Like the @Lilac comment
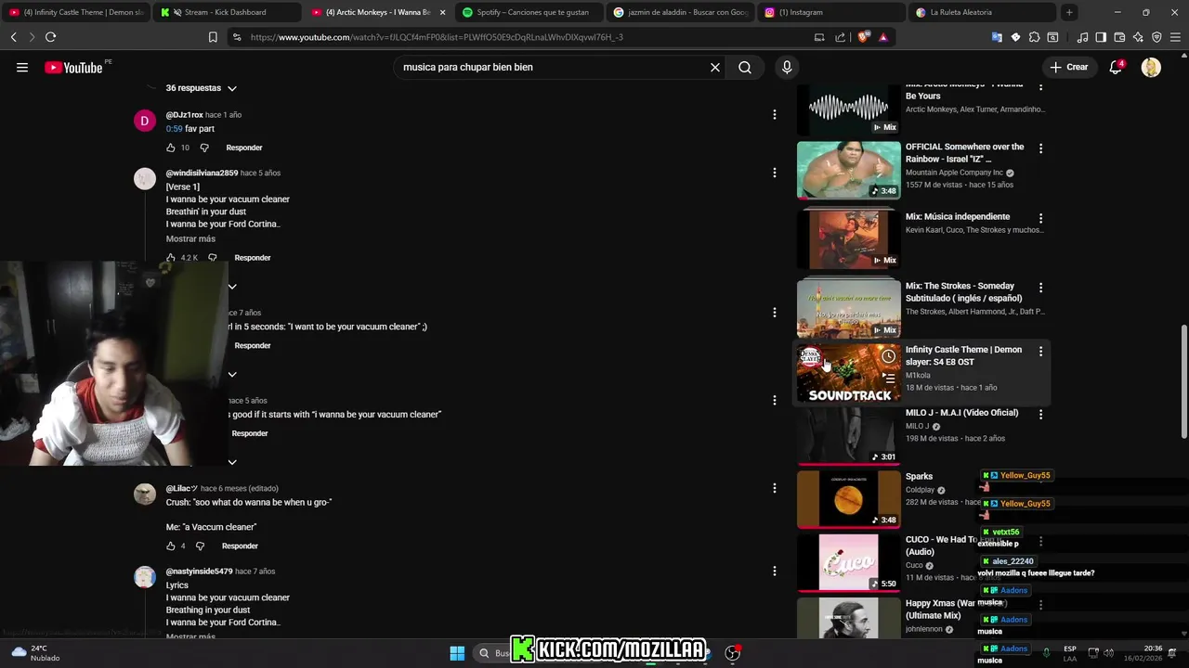The image size is (1189, 668). pyautogui.click(x=171, y=546)
